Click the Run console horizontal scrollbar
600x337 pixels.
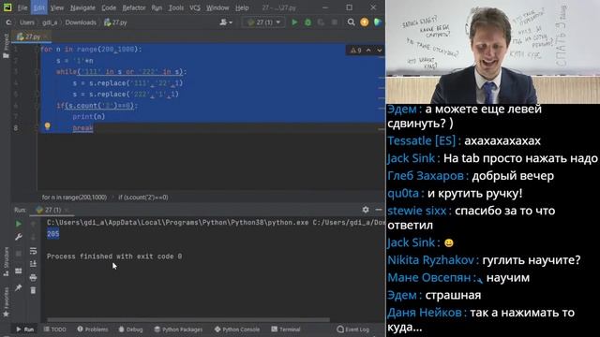188,320
